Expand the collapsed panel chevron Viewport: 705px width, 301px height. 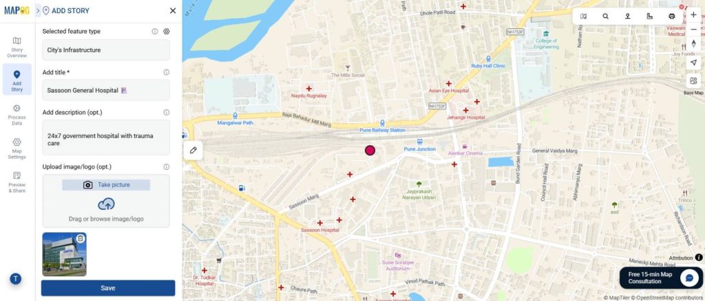pos(39,10)
